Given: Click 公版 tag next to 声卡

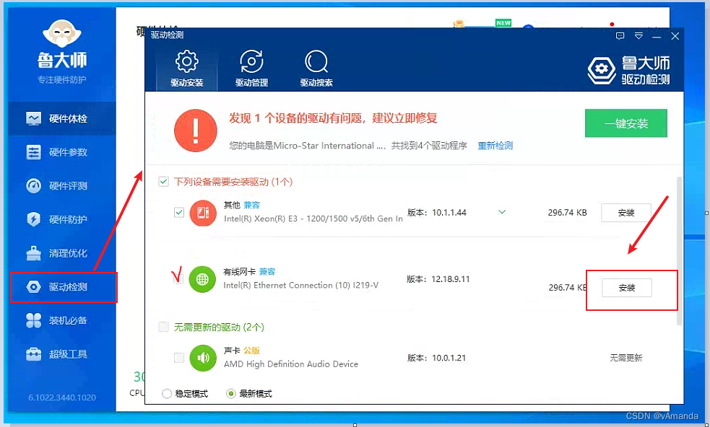Looking at the screenshot, I should coord(252,350).
